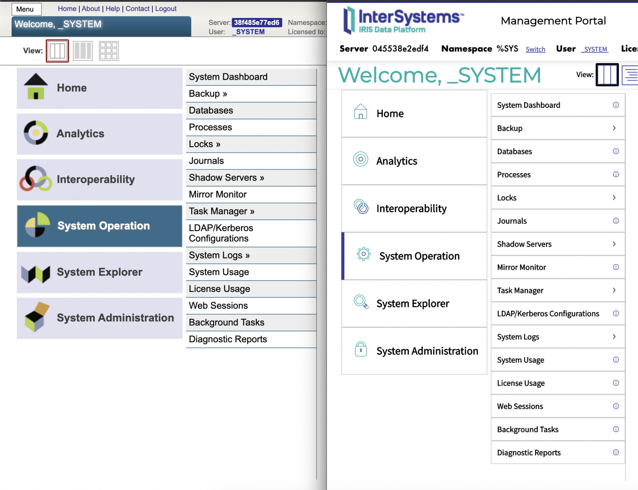Expand Locks » submenu in old portal

[x=251, y=144]
